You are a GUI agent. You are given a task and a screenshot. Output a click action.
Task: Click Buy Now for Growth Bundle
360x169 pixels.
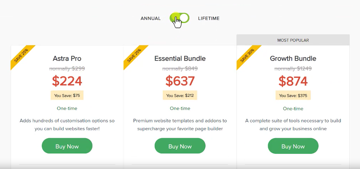(293, 146)
